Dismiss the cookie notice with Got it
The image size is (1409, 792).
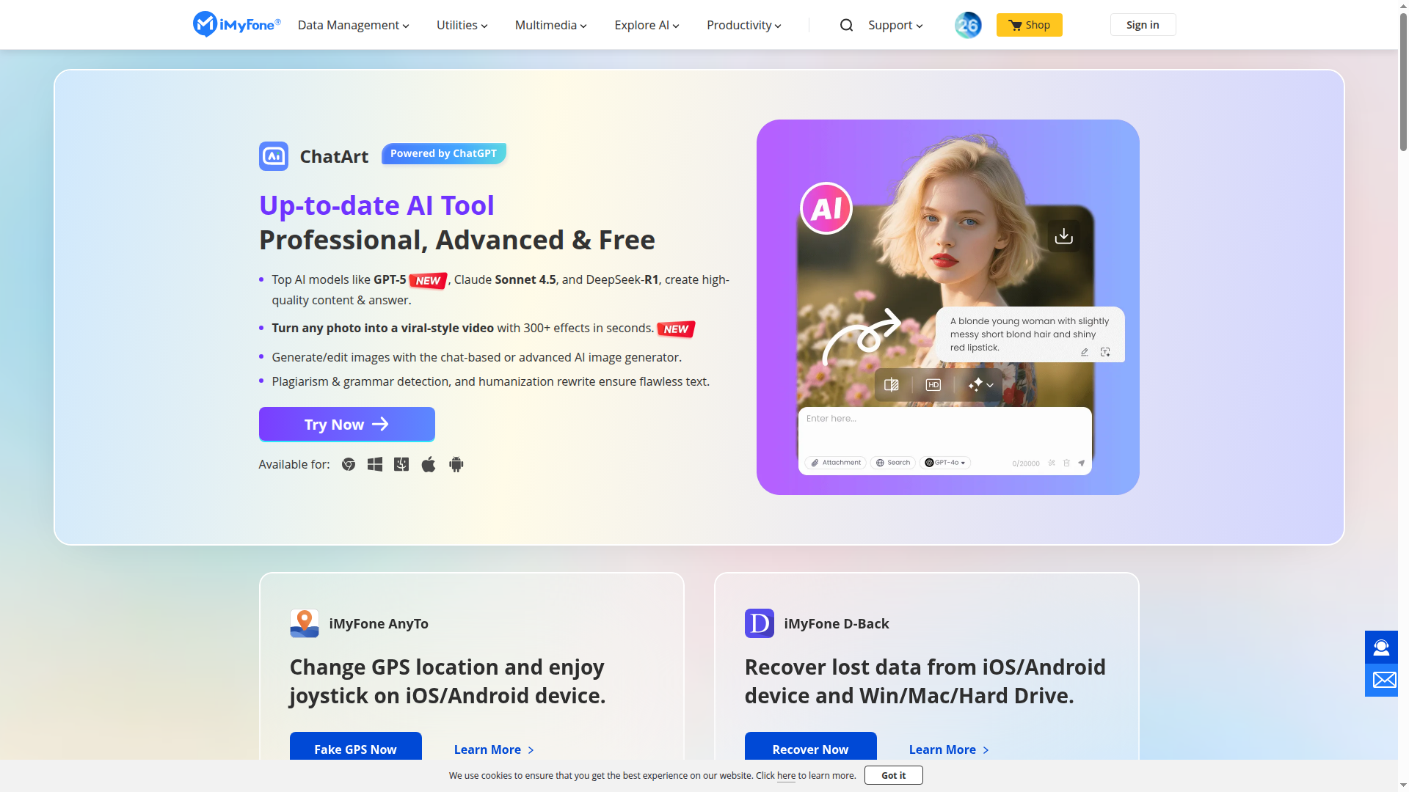[x=893, y=775]
